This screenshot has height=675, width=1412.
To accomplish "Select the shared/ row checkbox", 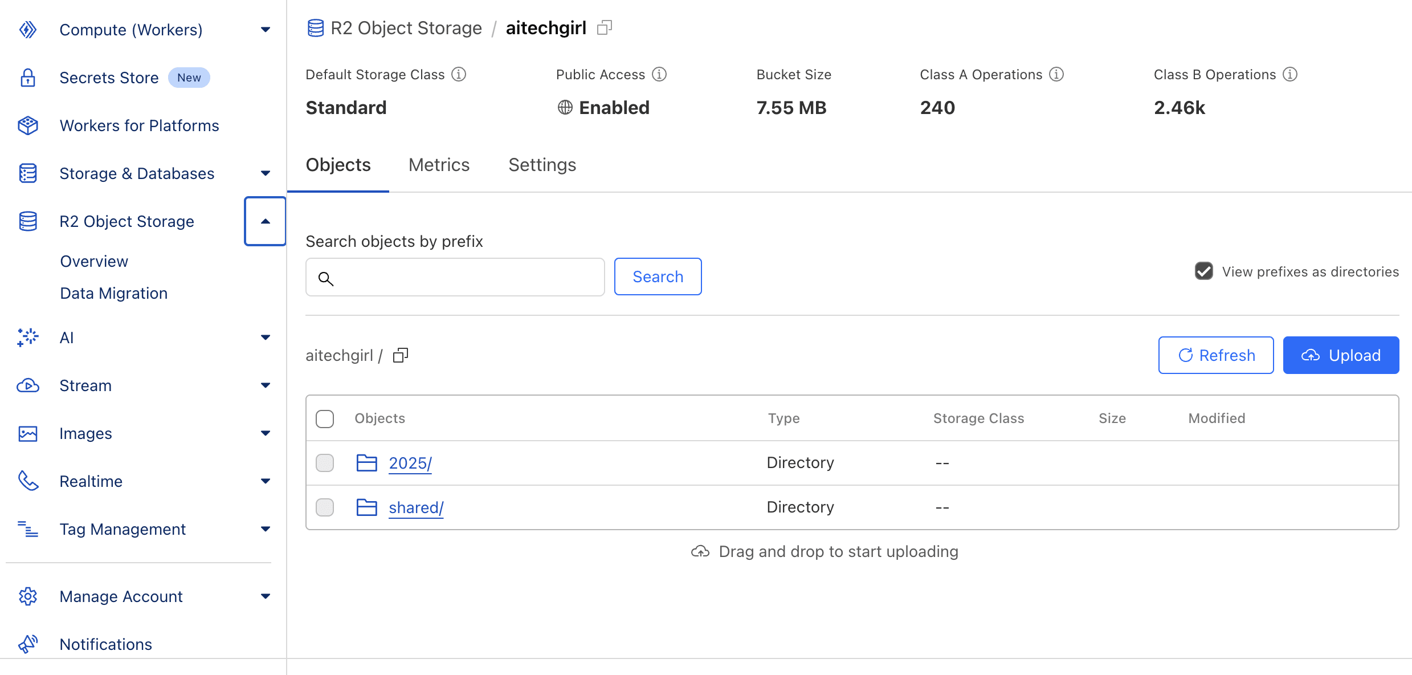I will click(x=325, y=507).
